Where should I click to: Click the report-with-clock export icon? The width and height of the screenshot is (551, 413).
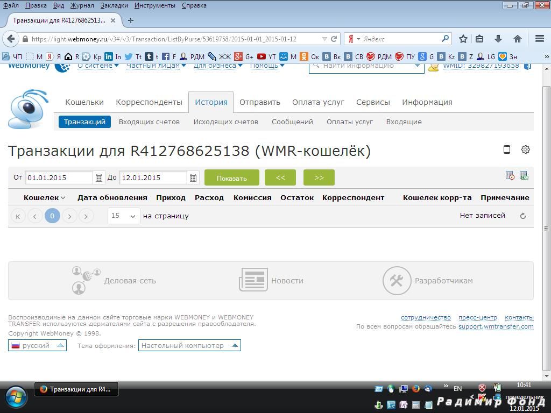tap(510, 175)
